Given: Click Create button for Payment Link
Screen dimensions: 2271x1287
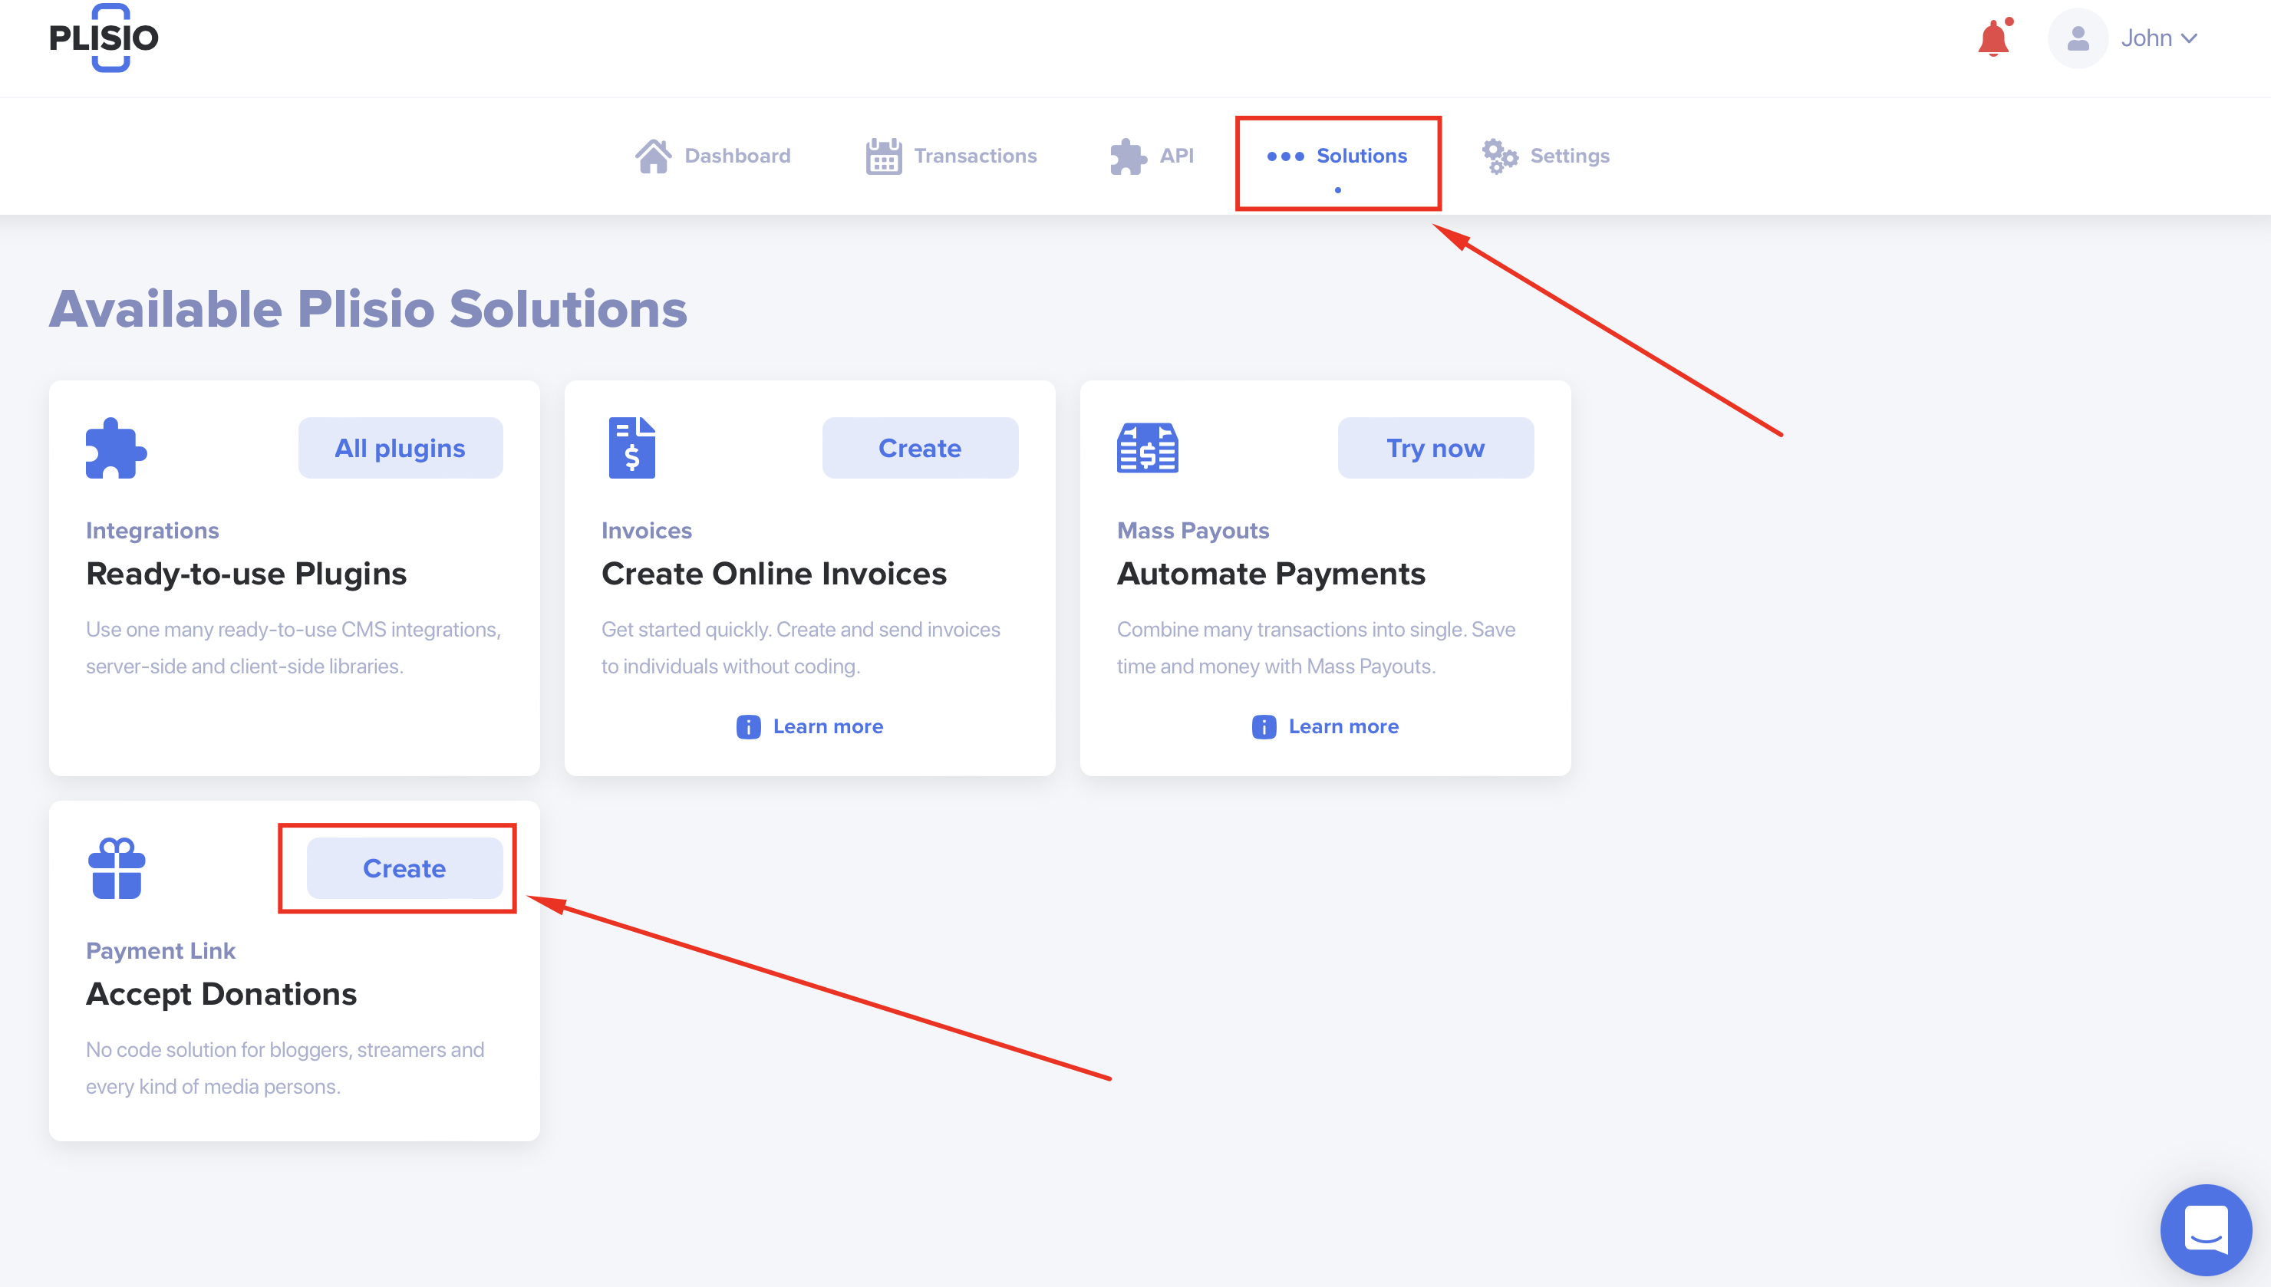Looking at the screenshot, I should (x=404, y=869).
